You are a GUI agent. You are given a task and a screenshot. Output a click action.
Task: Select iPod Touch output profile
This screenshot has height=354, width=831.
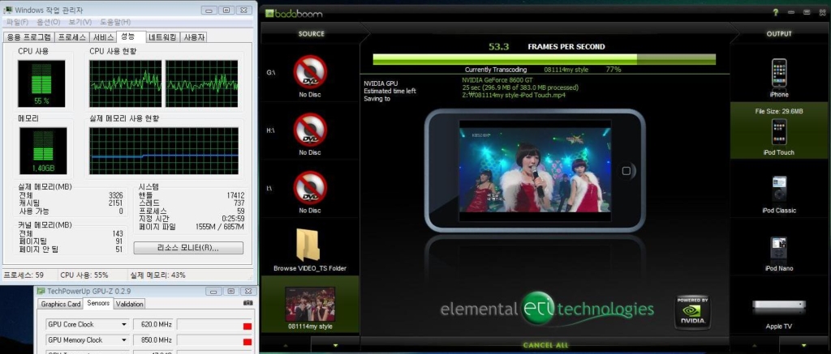pyautogui.click(x=779, y=132)
